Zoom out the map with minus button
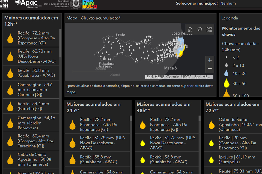262x174 pixels. click(x=210, y=69)
